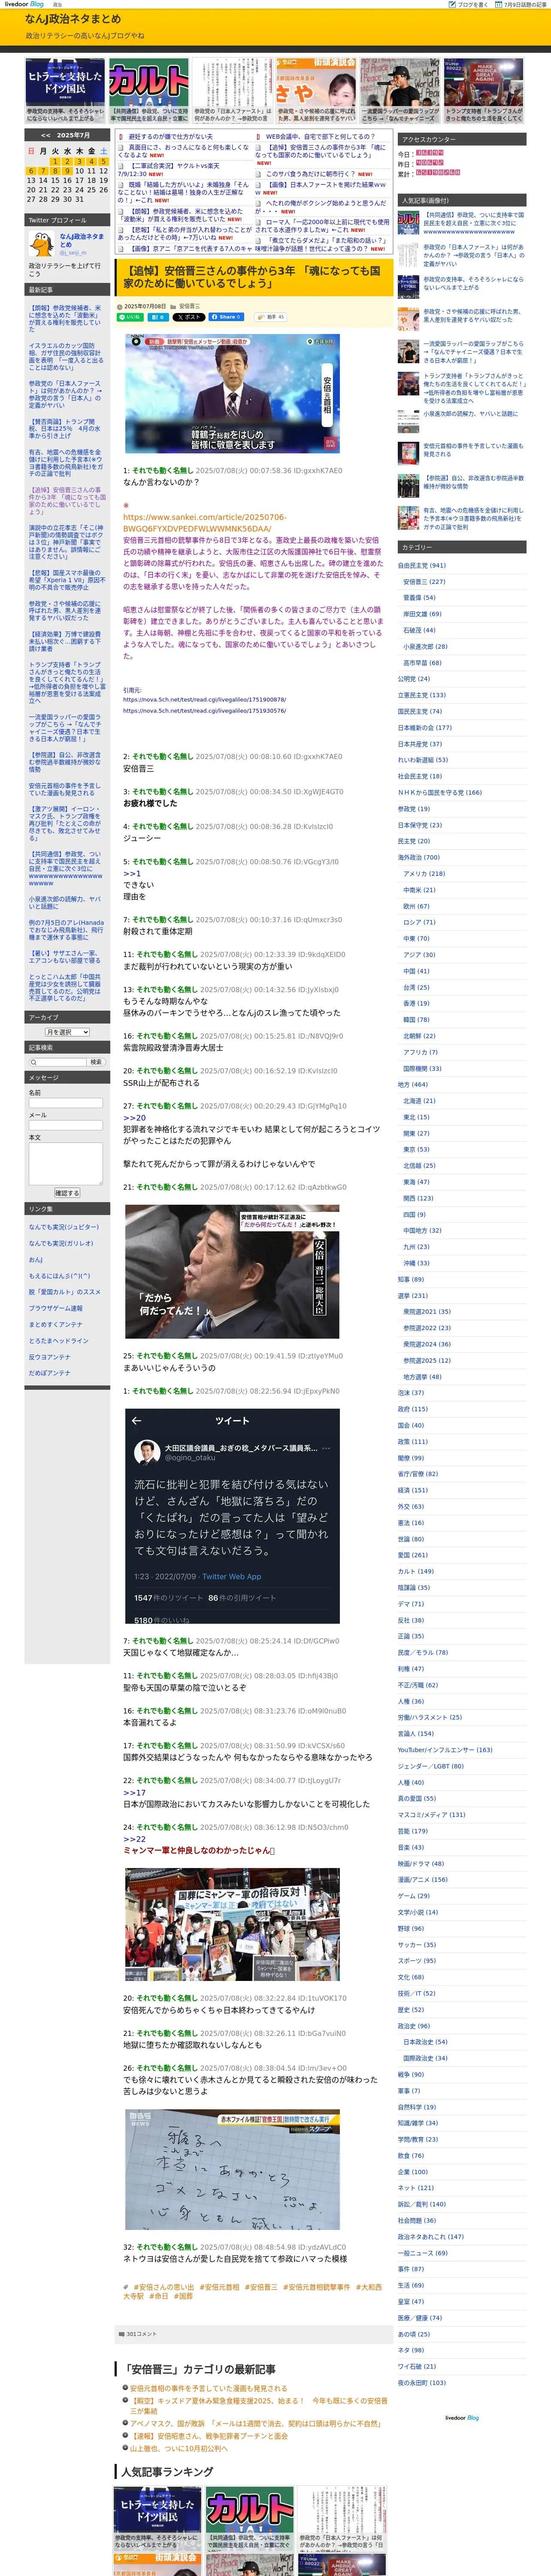551x2576 pixels.
Task: Click the 検索 search button
Action: coord(96,1062)
